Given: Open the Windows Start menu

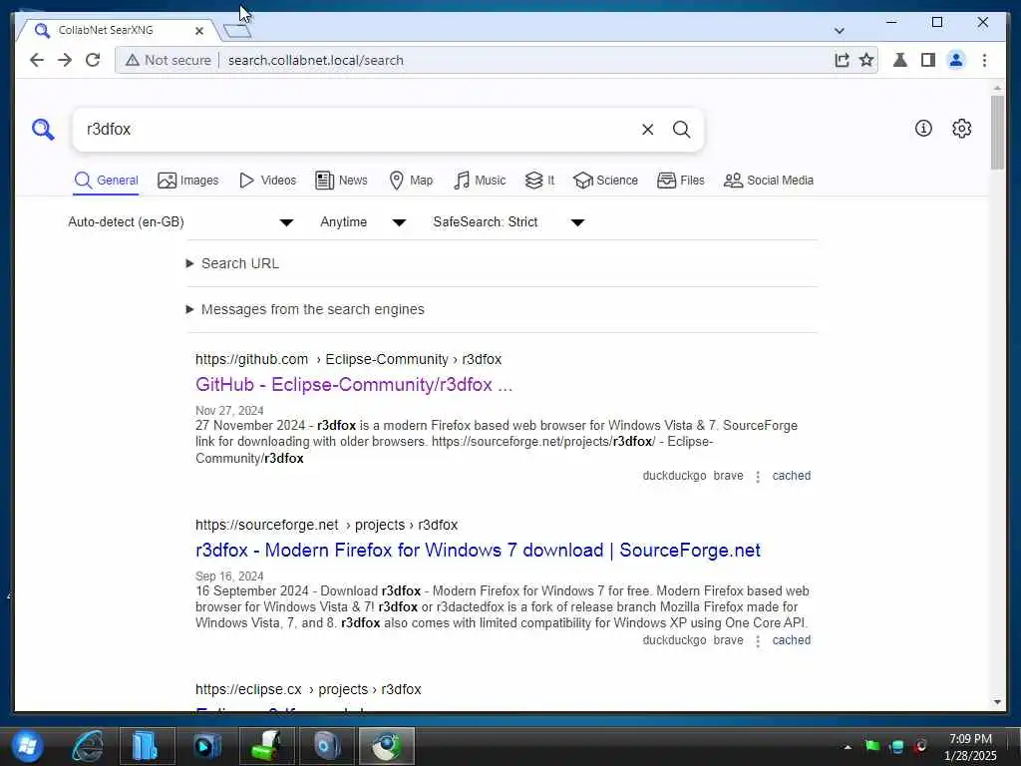Looking at the screenshot, I should [x=27, y=746].
